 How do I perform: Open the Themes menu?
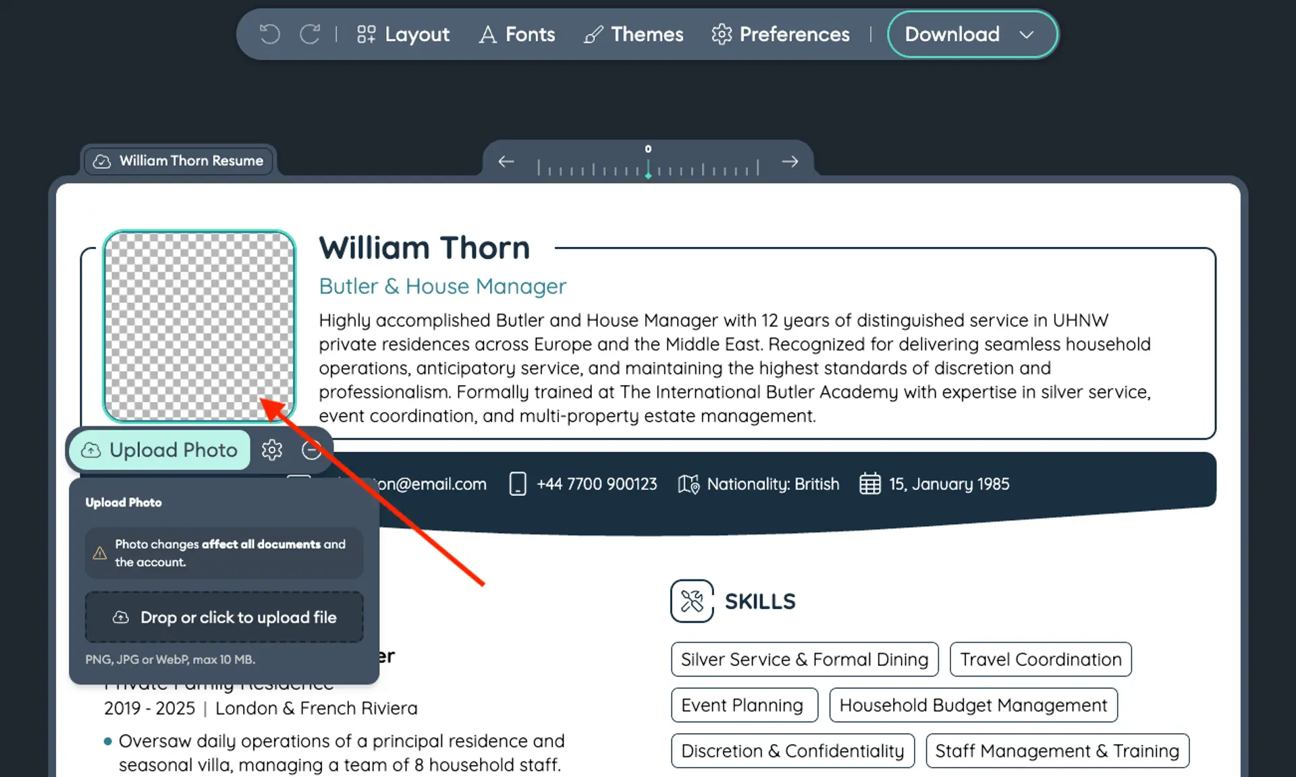(x=633, y=34)
